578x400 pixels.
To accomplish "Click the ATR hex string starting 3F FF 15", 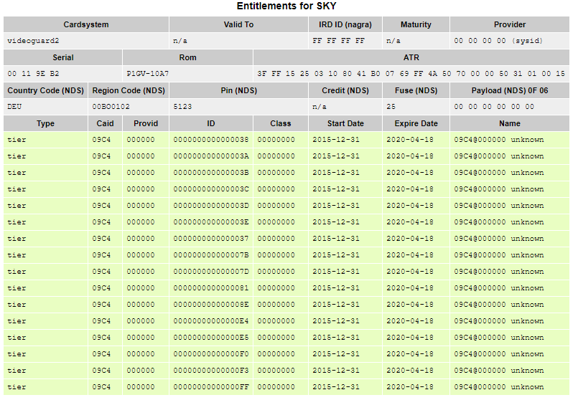I will tap(411, 74).
